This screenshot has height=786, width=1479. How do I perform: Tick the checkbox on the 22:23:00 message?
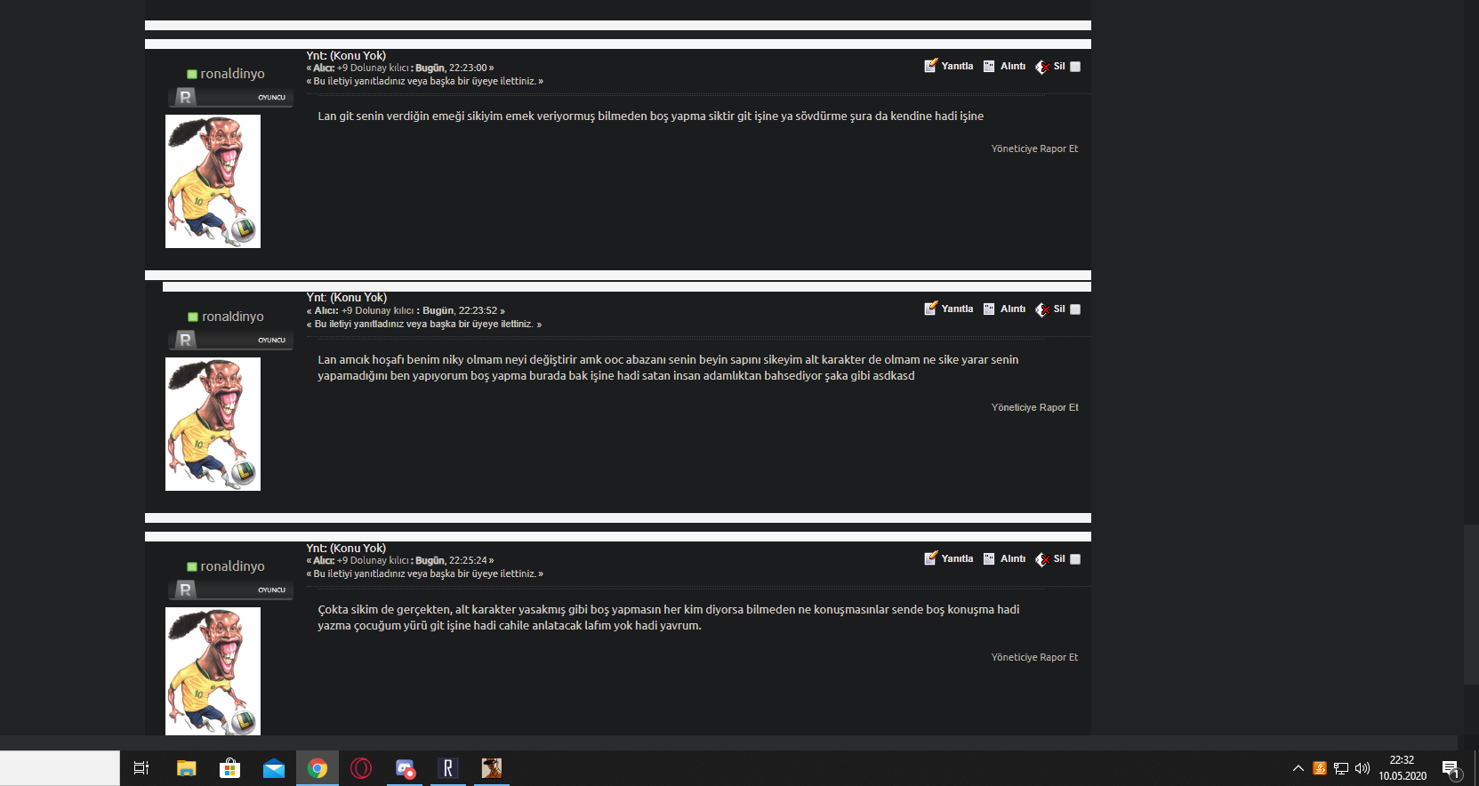pyautogui.click(x=1075, y=67)
